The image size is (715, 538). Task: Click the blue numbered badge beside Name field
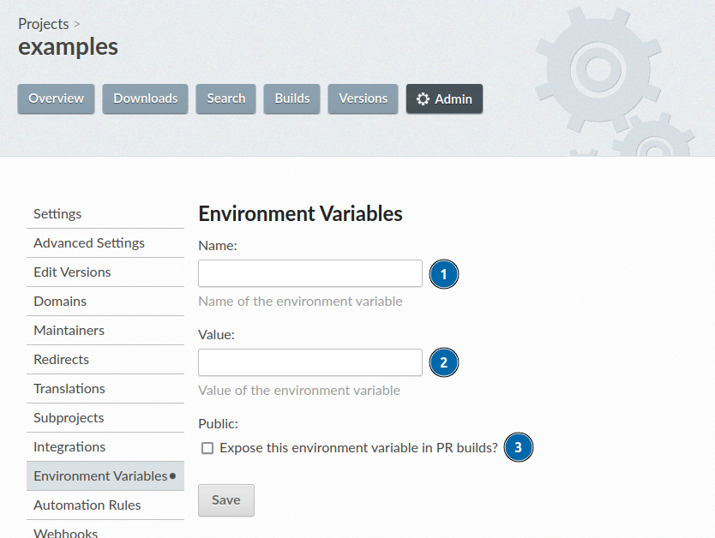(x=444, y=273)
